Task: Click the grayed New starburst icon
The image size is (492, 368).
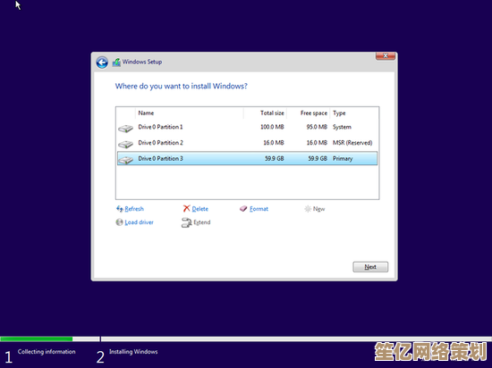Action: [x=308, y=209]
